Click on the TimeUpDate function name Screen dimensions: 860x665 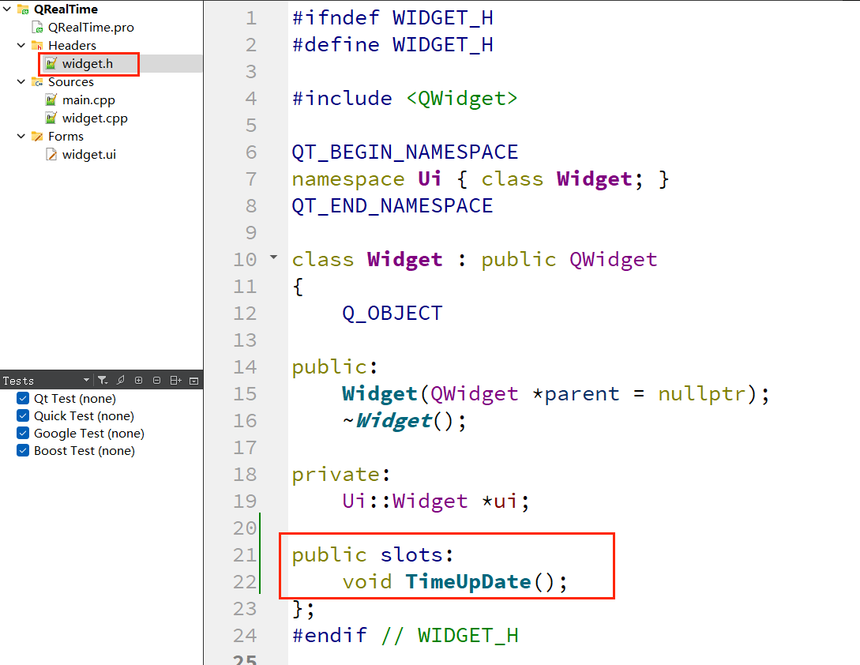[x=468, y=581]
